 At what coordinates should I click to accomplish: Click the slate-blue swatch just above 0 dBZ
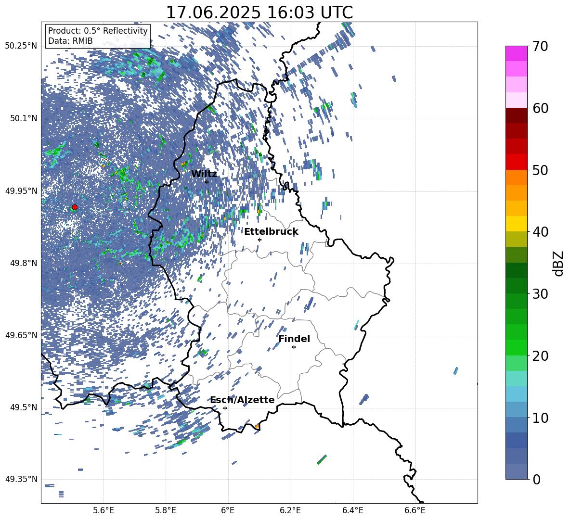point(516,471)
